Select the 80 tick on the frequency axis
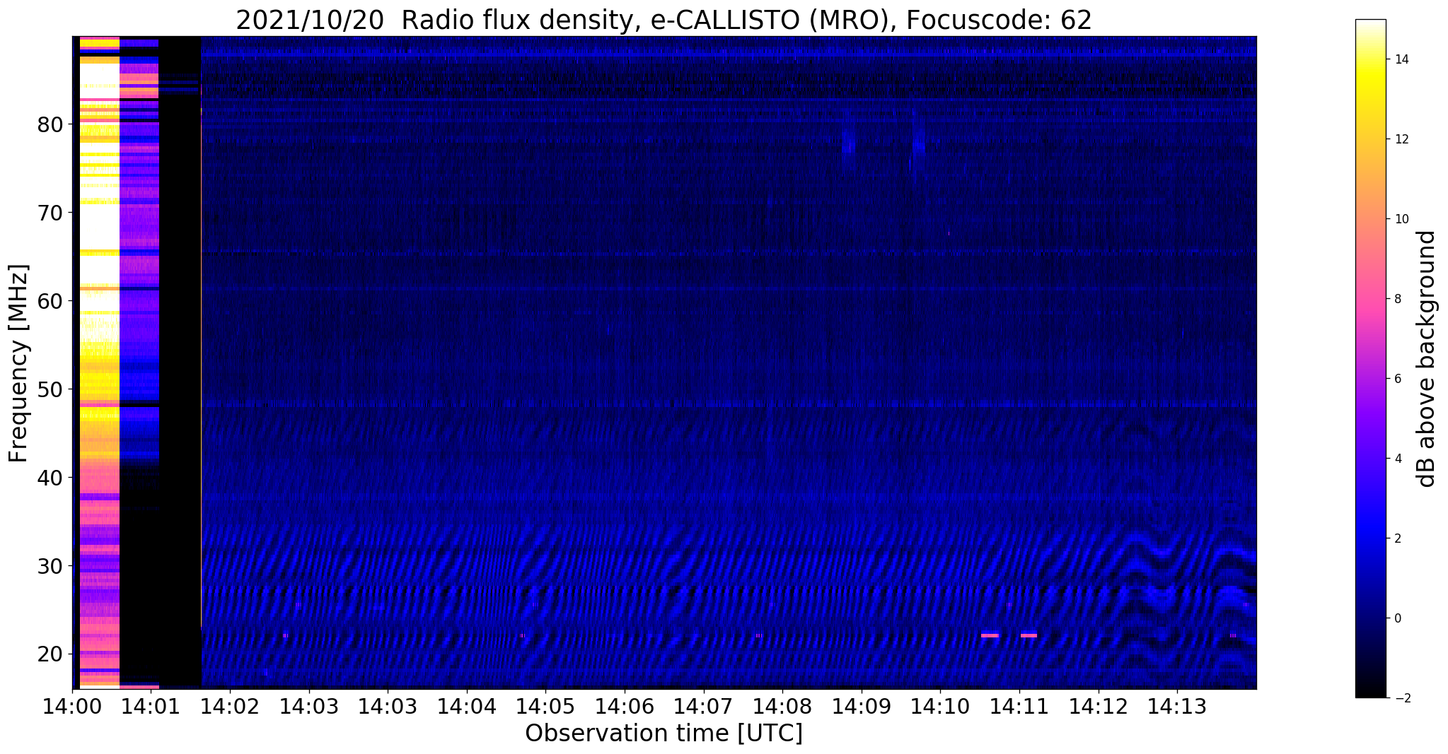 click(x=51, y=124)
